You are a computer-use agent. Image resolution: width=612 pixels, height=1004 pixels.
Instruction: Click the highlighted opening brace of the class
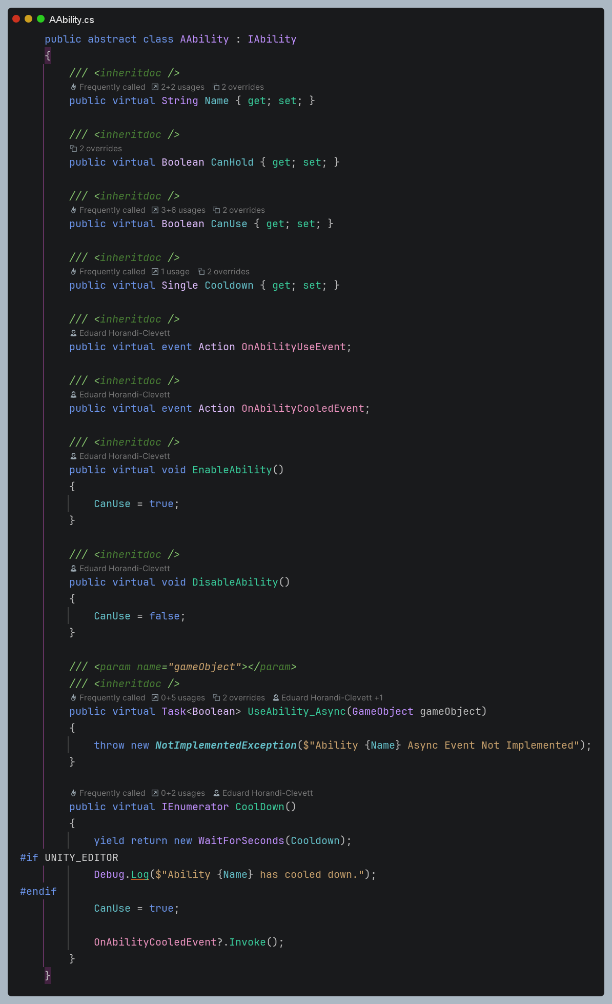(48, 55)
